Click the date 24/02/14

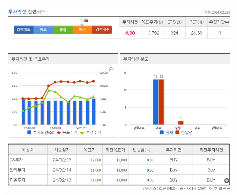pyautogui.click(x=62, y=170)
